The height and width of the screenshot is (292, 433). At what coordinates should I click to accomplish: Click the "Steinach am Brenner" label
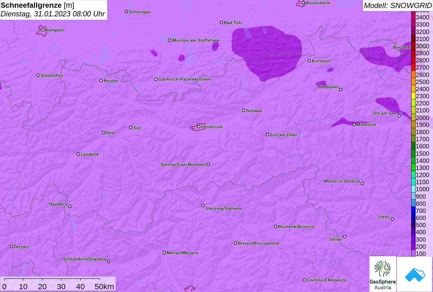click(183, 164)
